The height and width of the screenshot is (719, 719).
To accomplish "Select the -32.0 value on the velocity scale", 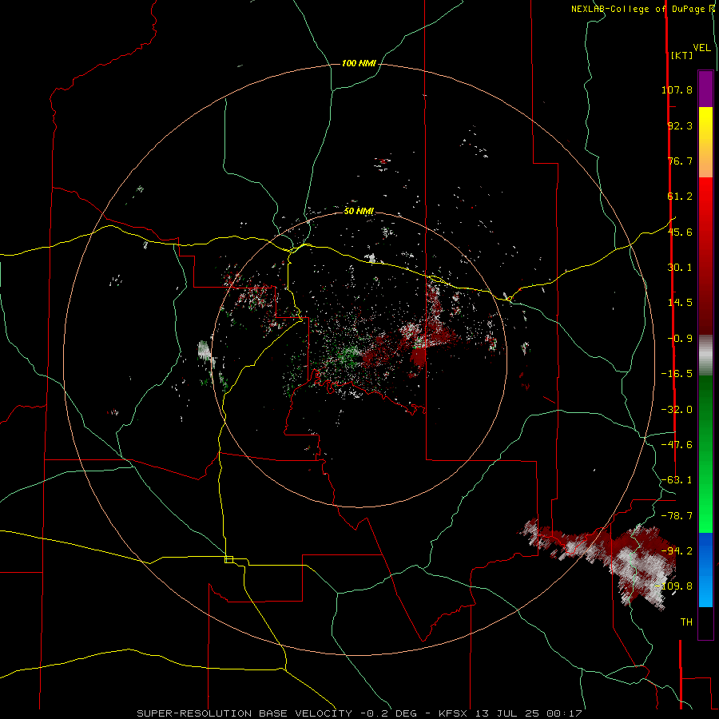I will click(x=677, y=410).
